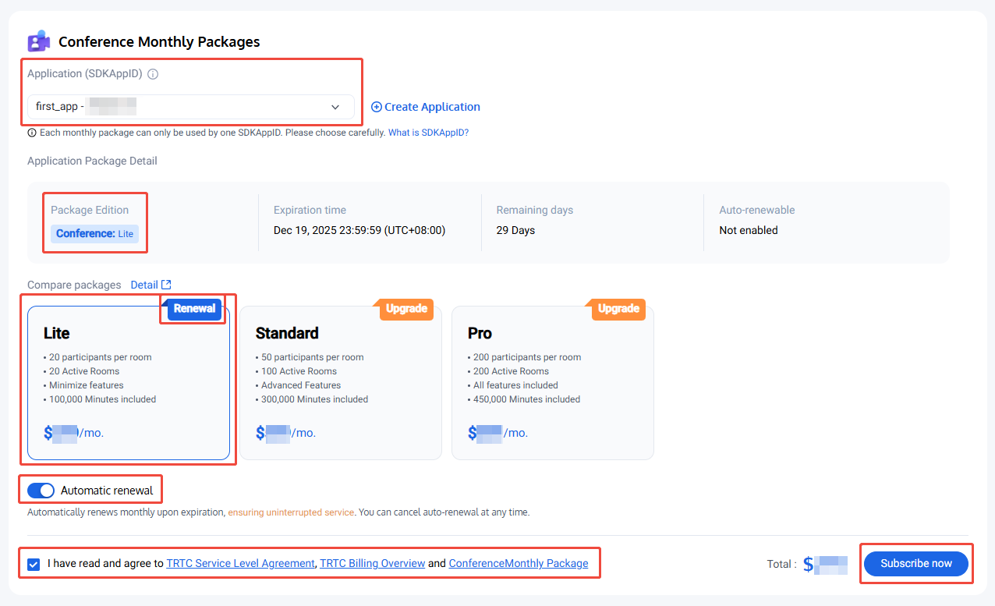Image resolution: width=995 pixels, height=606 pixels.
Task: Click the Upgrade badge on Pro package
Action: tap(618, 309)
